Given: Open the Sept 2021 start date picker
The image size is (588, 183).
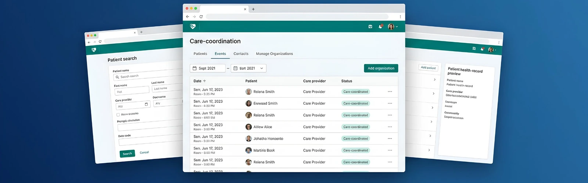Looking at the screenshot, I should tap(208, 68).
